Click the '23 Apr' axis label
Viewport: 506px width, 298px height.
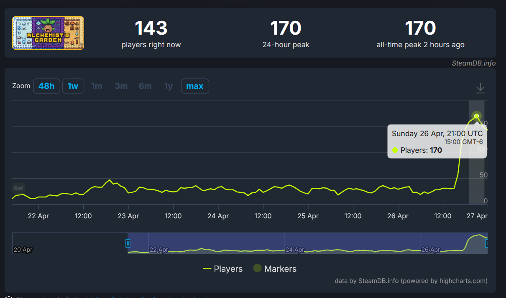point(128,216)
